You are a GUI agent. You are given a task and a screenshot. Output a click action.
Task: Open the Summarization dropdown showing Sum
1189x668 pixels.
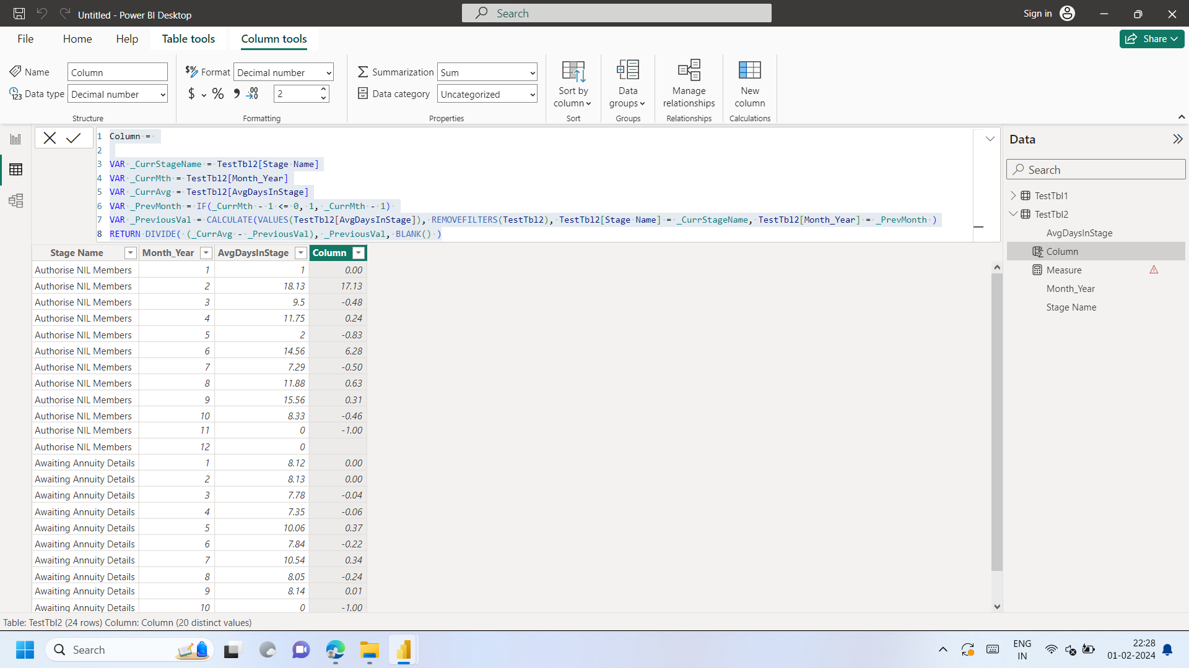point(487,72)
